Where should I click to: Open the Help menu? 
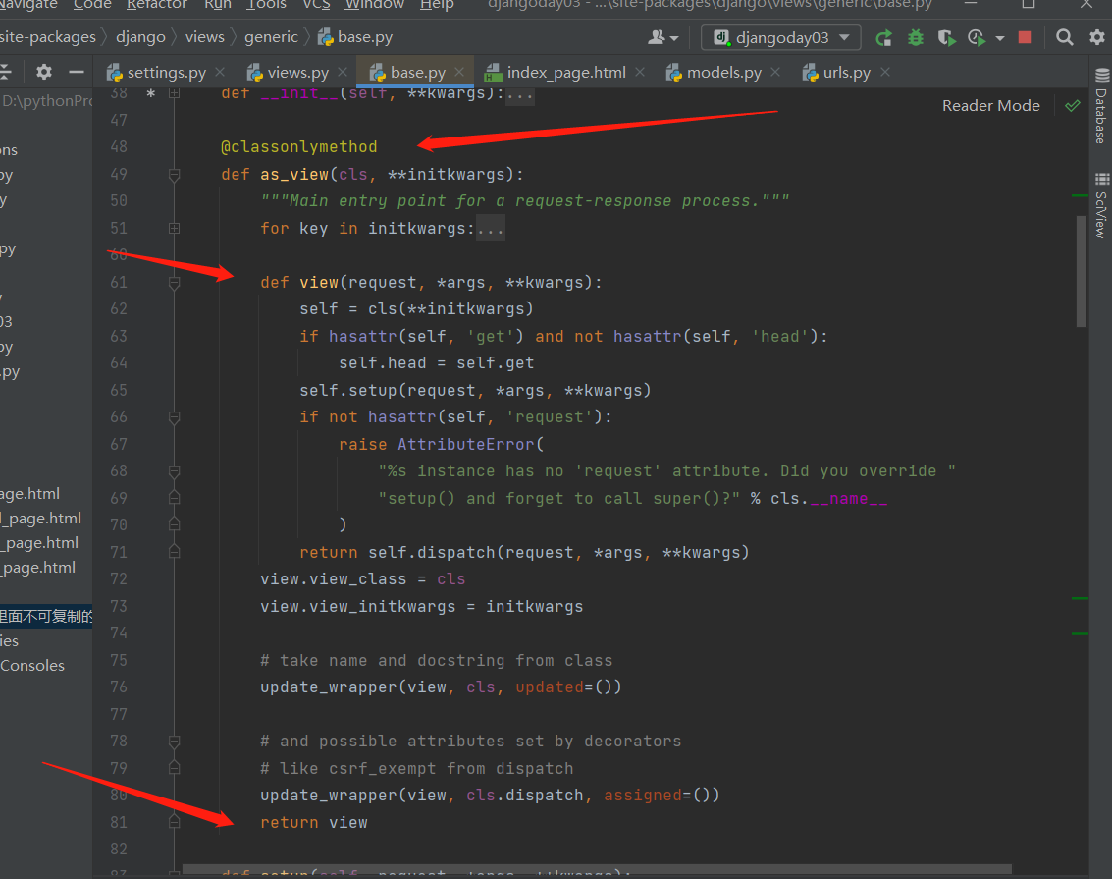(437, 4)
